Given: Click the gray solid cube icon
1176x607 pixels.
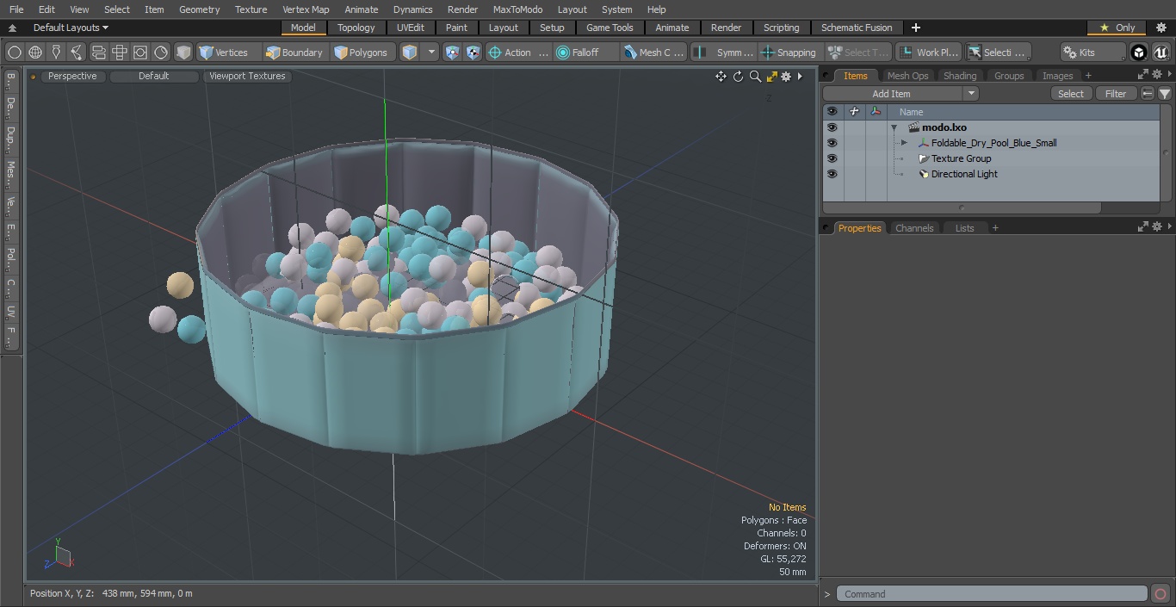Looking at the screenshot, I should [x=183, y=53].
